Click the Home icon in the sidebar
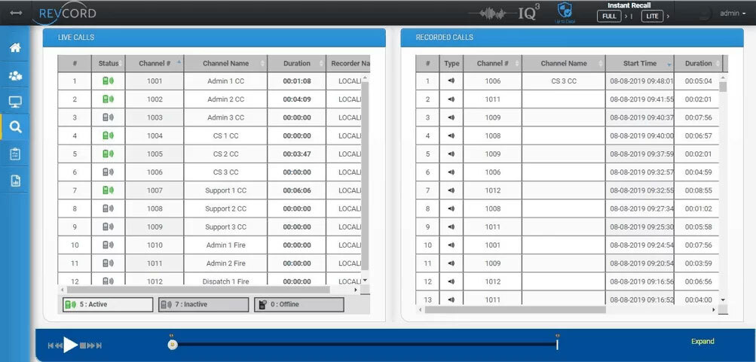 click(x=15, y=48)
